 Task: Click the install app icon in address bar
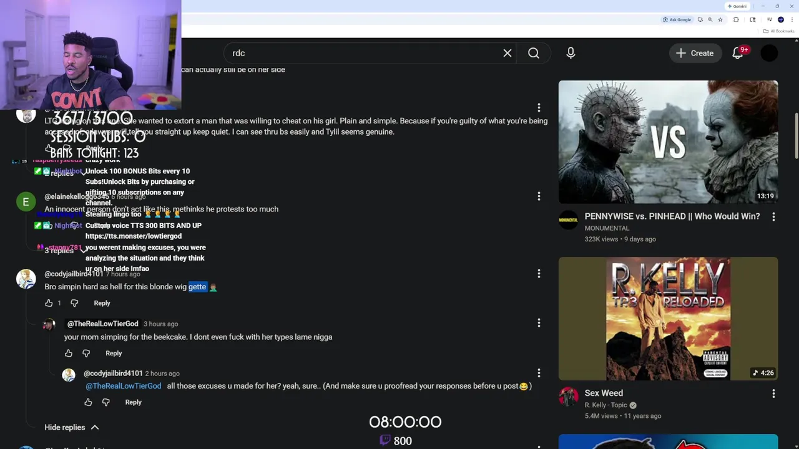tap(700, 20)
